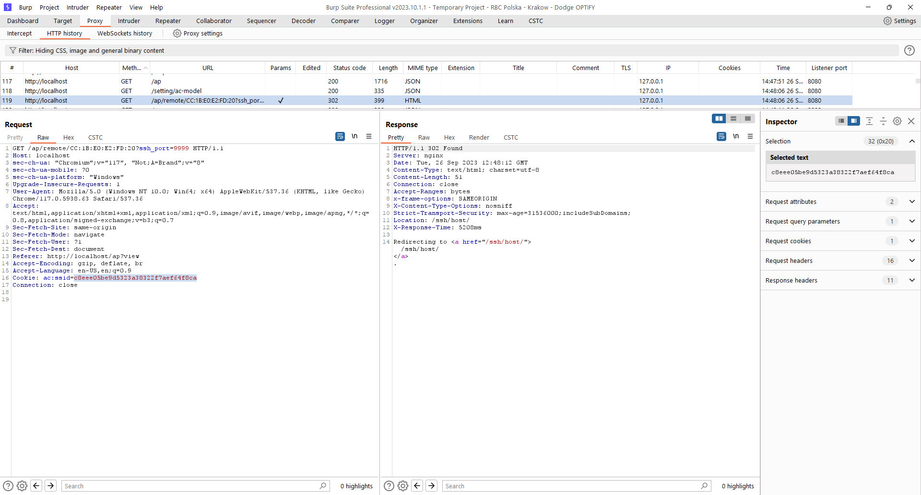Switch to the Intruder tab
The width and height of the screenshot is (921, 495).
pyautogui.click(x=129, y=21)
